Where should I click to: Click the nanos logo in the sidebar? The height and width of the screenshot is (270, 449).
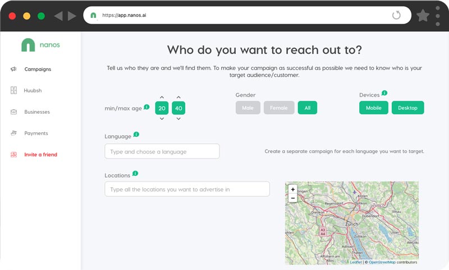[40, 45]
